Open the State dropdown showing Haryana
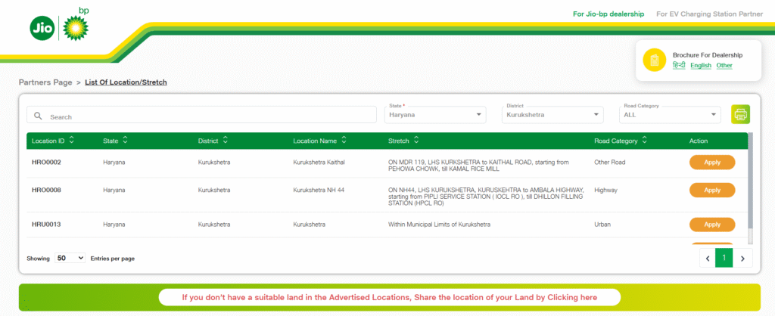 [x=434, y=116]
